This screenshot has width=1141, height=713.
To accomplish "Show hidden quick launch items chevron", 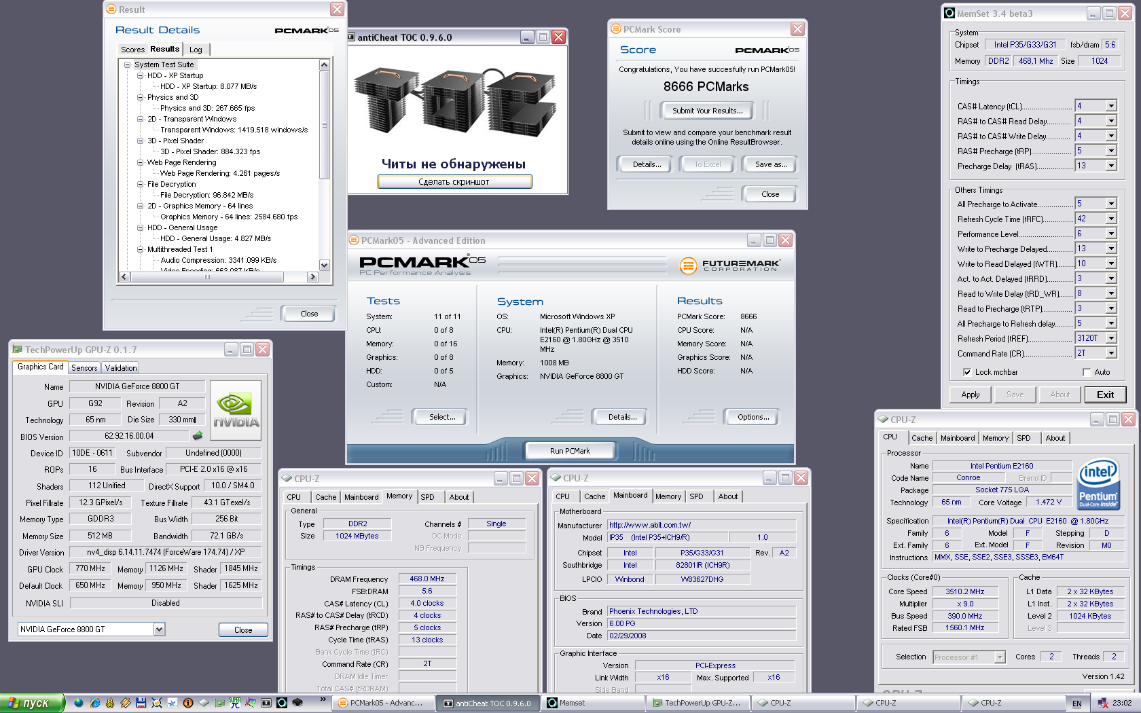I will point(323,699).
